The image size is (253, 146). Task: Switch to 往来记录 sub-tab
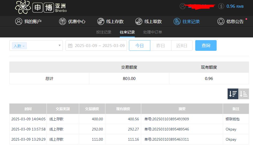[x=127, y=32]
